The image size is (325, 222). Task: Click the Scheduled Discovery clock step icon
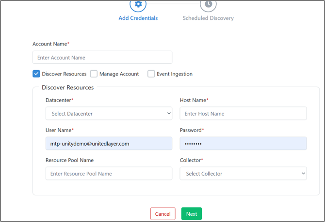tap(208, 5)
